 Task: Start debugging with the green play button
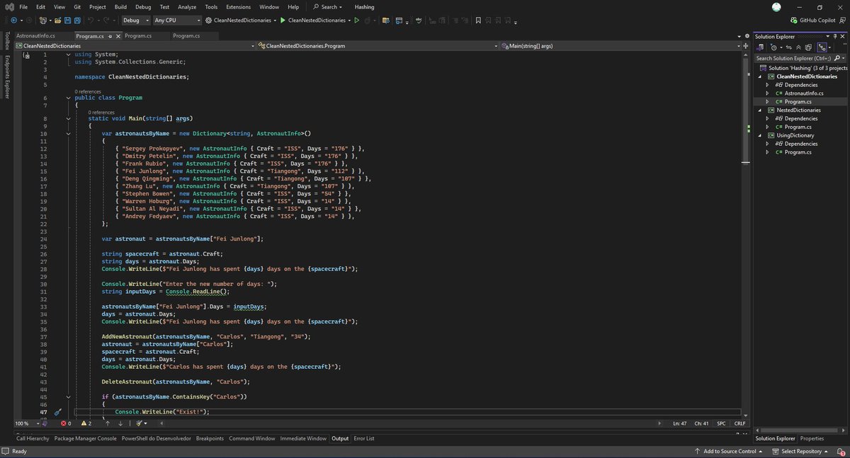click(283, 21)
